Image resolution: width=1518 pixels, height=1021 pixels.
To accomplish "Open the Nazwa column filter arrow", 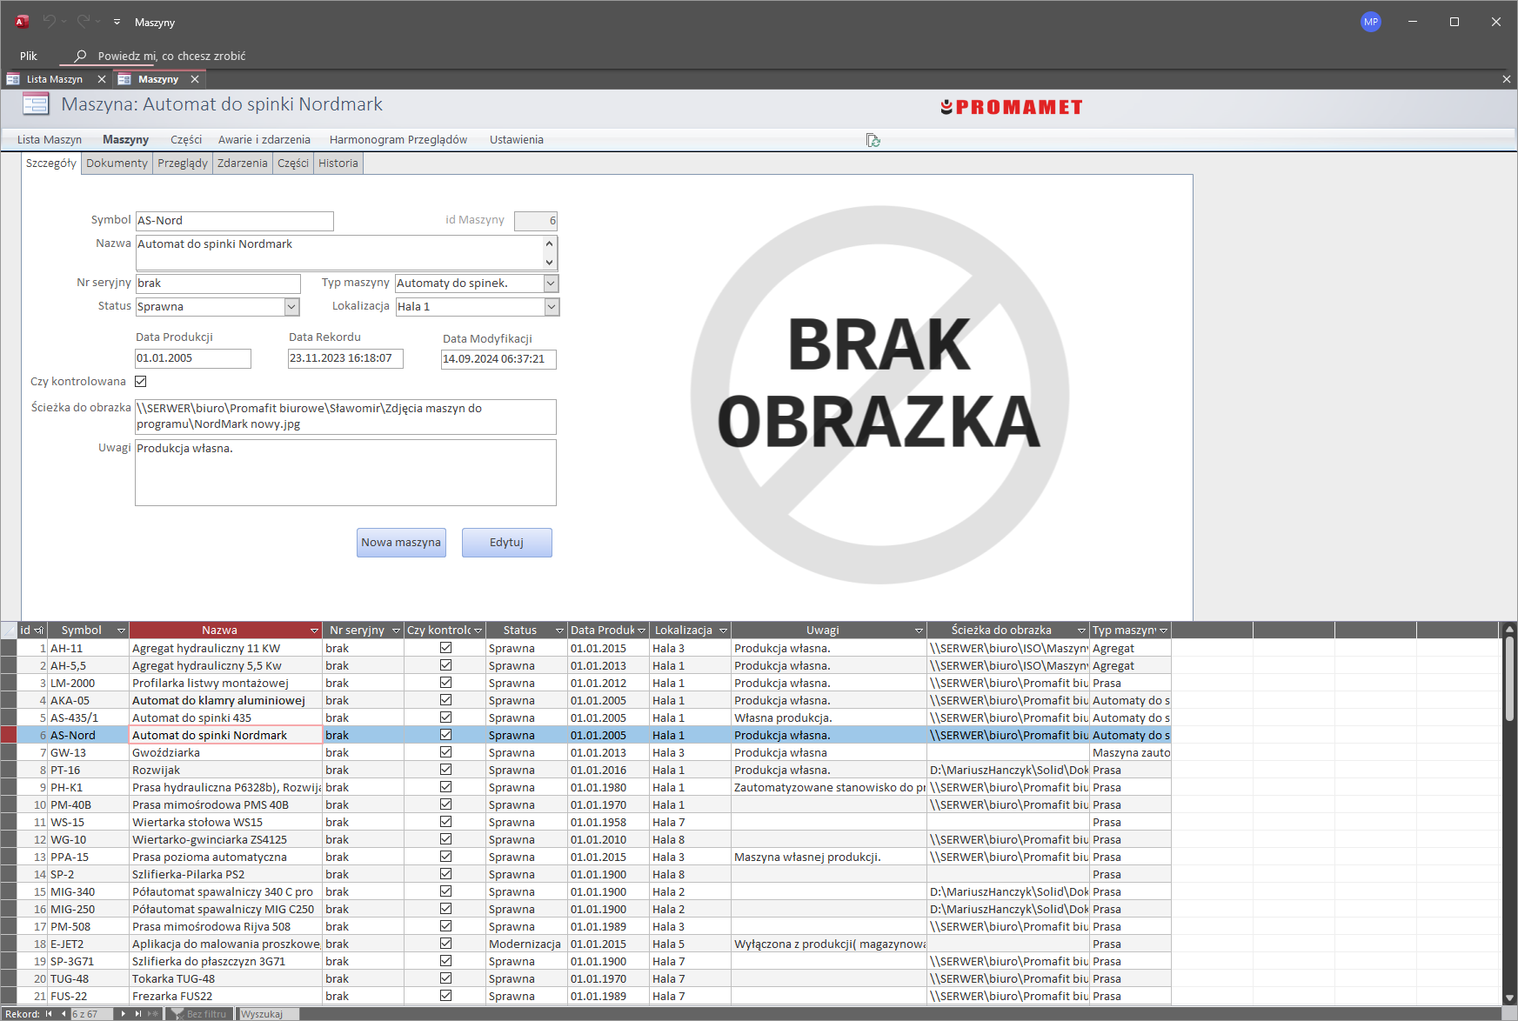I will 314,631.
